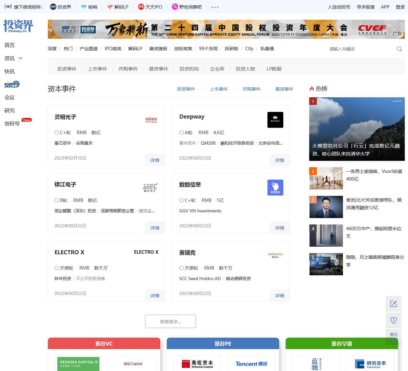This screenshot has width=408, height=371.
Task: Open the CVCF annual forum banner ad
Action: coord(226,29)
